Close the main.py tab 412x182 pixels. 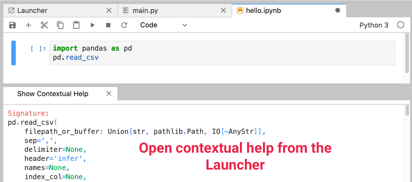[223, 10]
